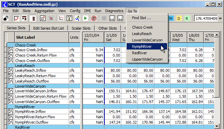Click the Slot Label column header
224x129 pixels.
41,37
